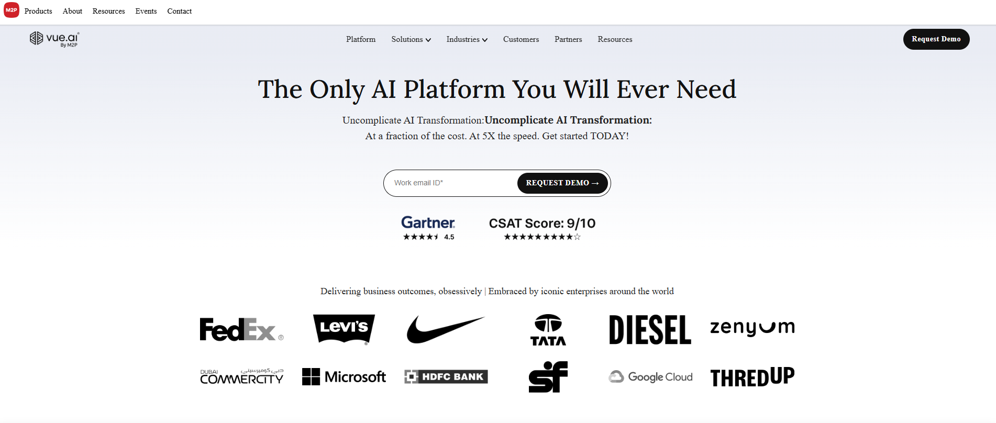Submit the REQUEST DEMO → form button
The width and height of the screenshot is (996, 423).
tap(562, 183)
